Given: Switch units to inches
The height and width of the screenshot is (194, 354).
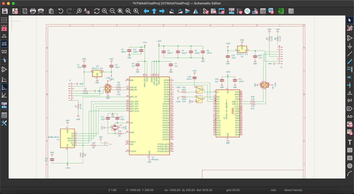Looking at the screenshot, I should [x=4, y=36].
